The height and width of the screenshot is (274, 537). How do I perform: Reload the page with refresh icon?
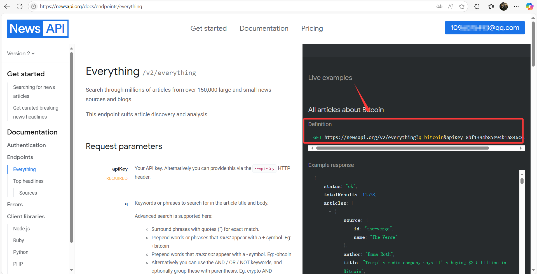(x=20, y=6)
